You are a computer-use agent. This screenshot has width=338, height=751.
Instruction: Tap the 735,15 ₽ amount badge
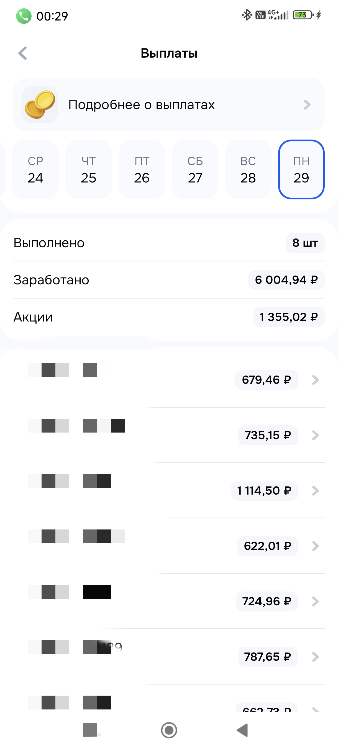(x=268, y=435)
